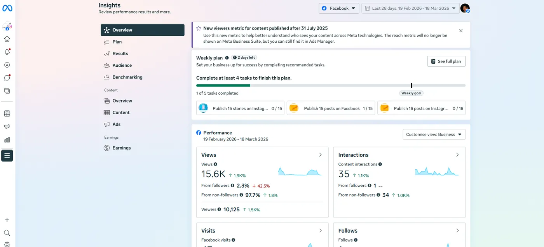
Task: Open the search magnifier icon
Action: tap(7, 233)
